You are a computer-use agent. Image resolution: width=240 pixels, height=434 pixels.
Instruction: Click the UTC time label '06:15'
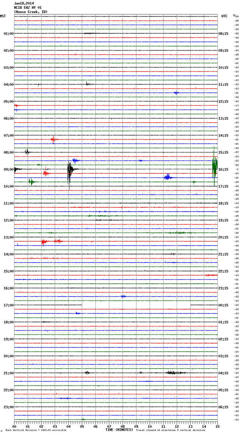pyautogui.click(x=223, y=407)
